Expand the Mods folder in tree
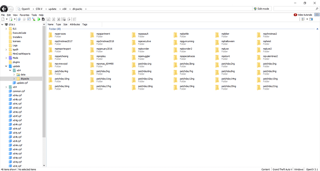Screen dimensions: 320x171 [6, 58]
